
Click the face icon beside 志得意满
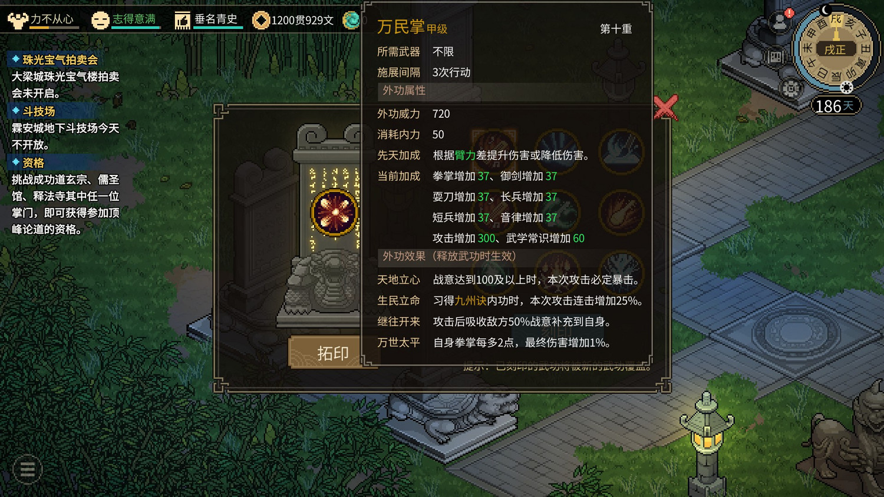click(100, 20)
